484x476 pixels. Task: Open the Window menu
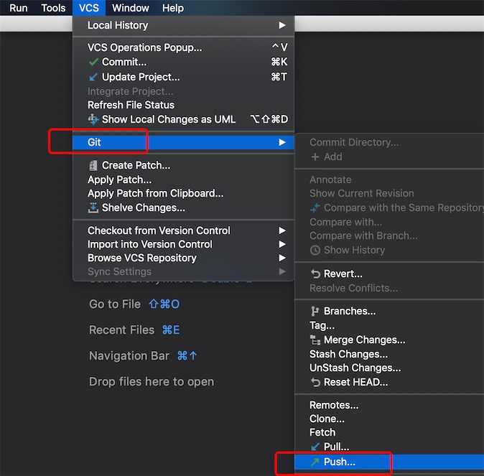point(131,8)
